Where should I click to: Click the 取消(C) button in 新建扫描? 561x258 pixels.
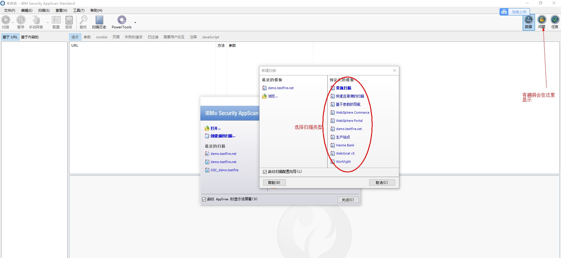pos(382,183)
